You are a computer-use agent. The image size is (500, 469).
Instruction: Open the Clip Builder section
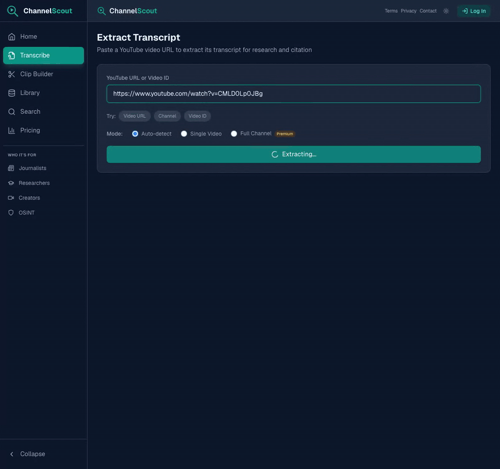click(x=44, y=74)
